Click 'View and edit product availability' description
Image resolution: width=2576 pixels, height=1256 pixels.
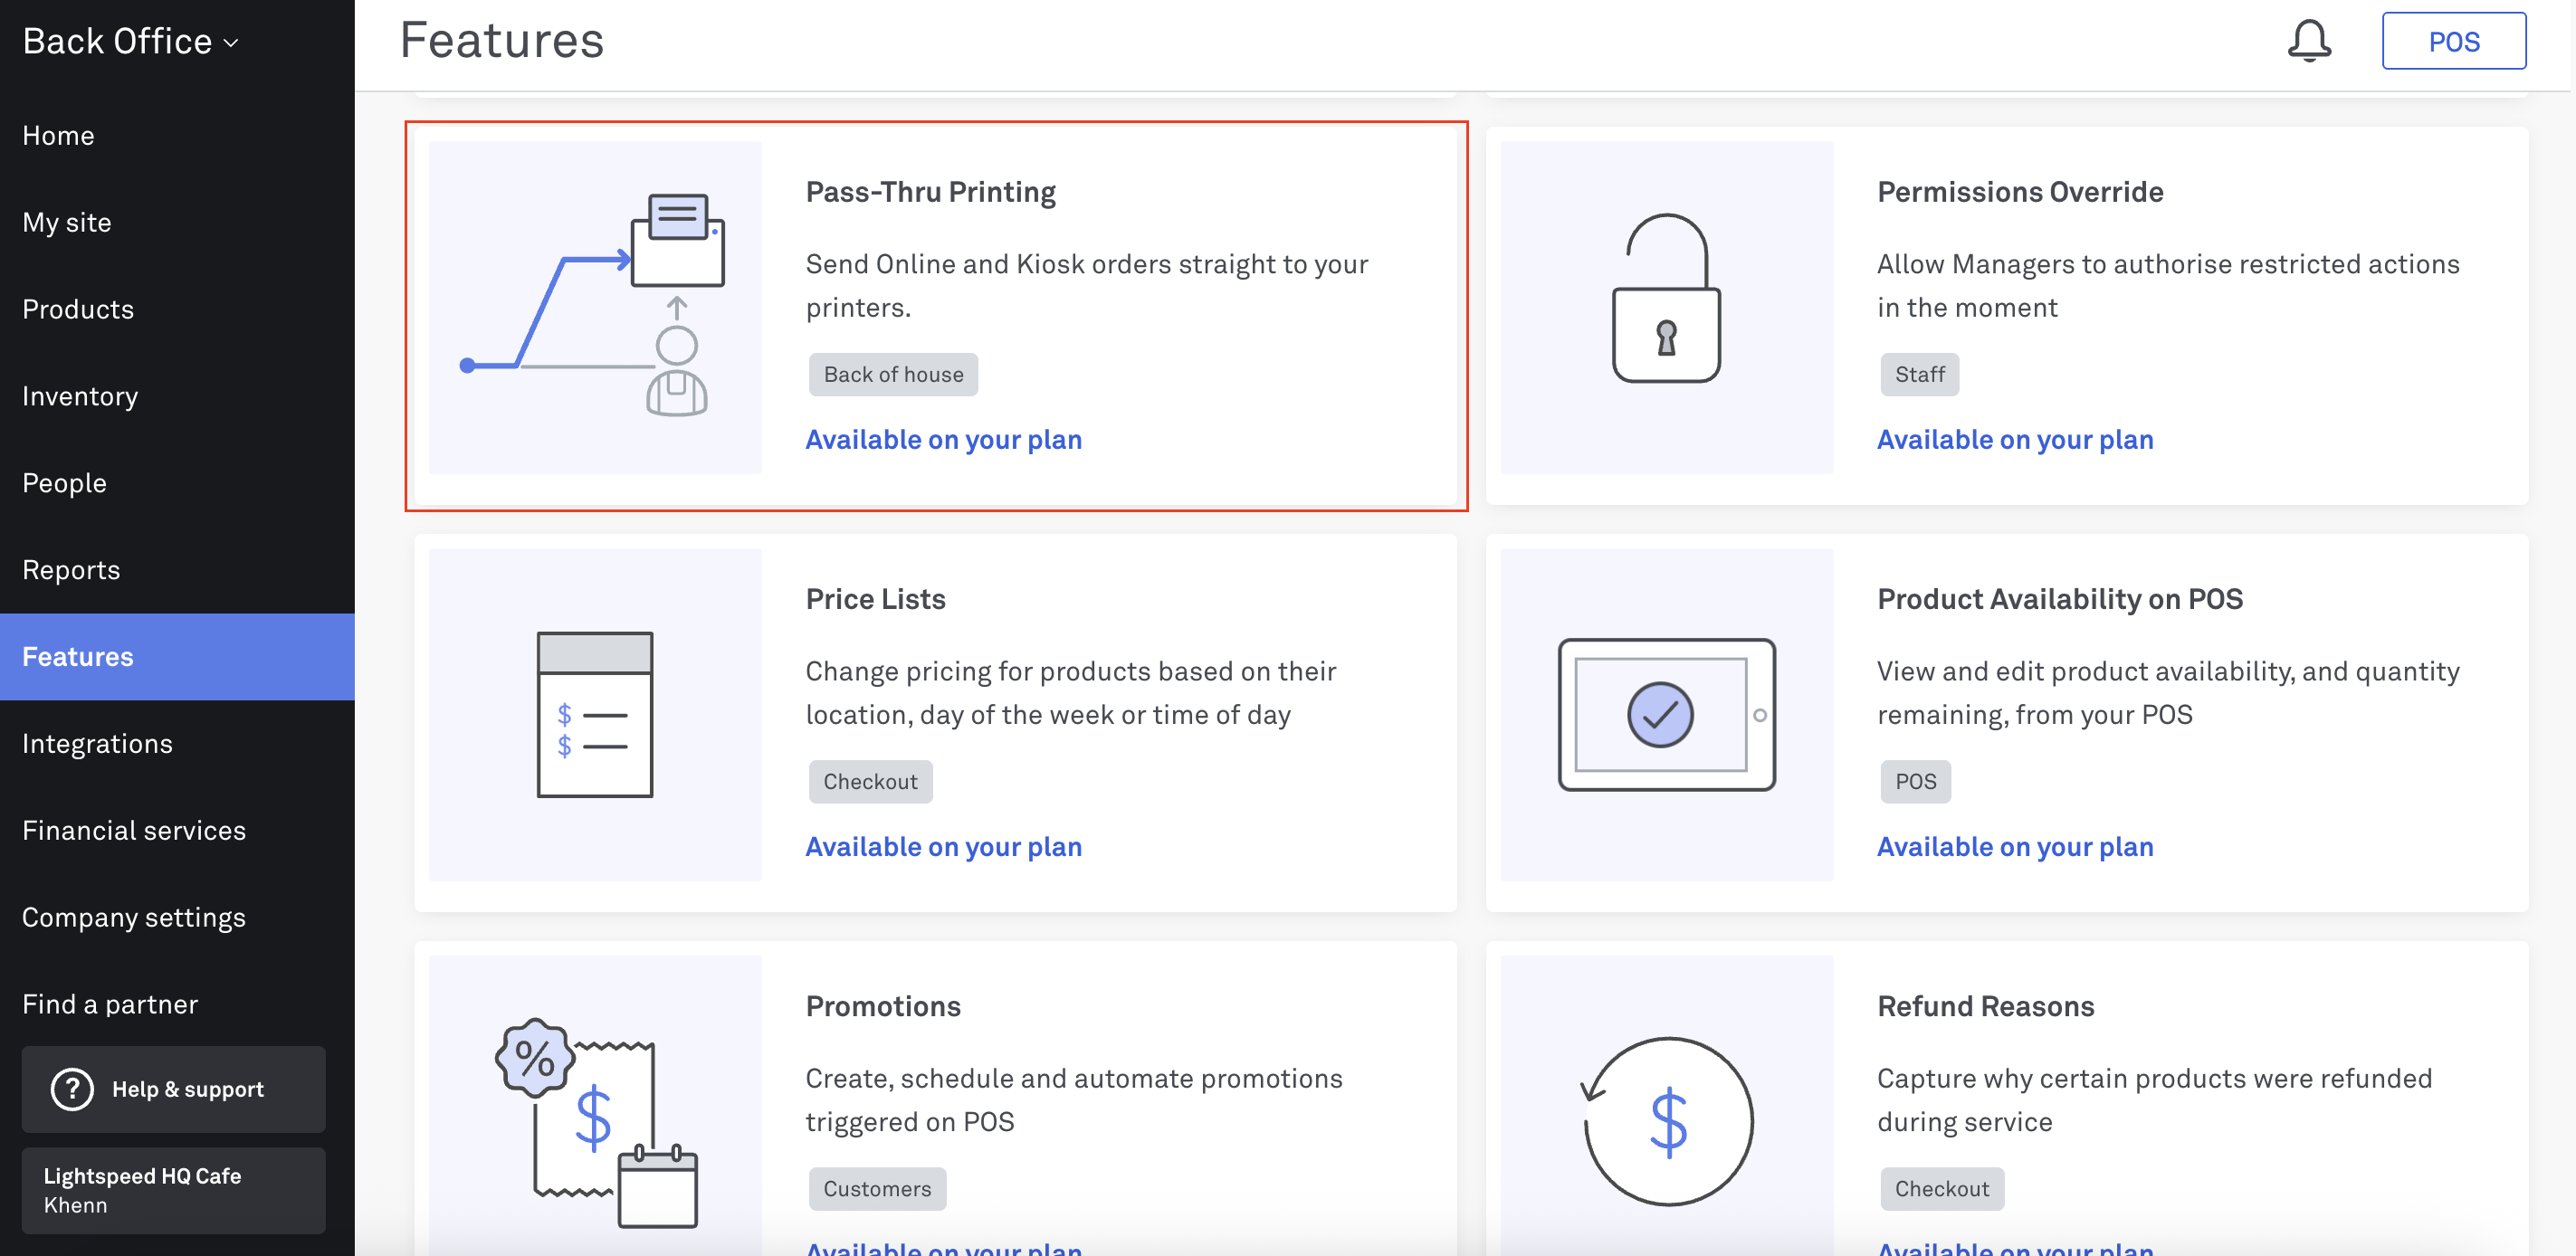tap(2168, 693)
